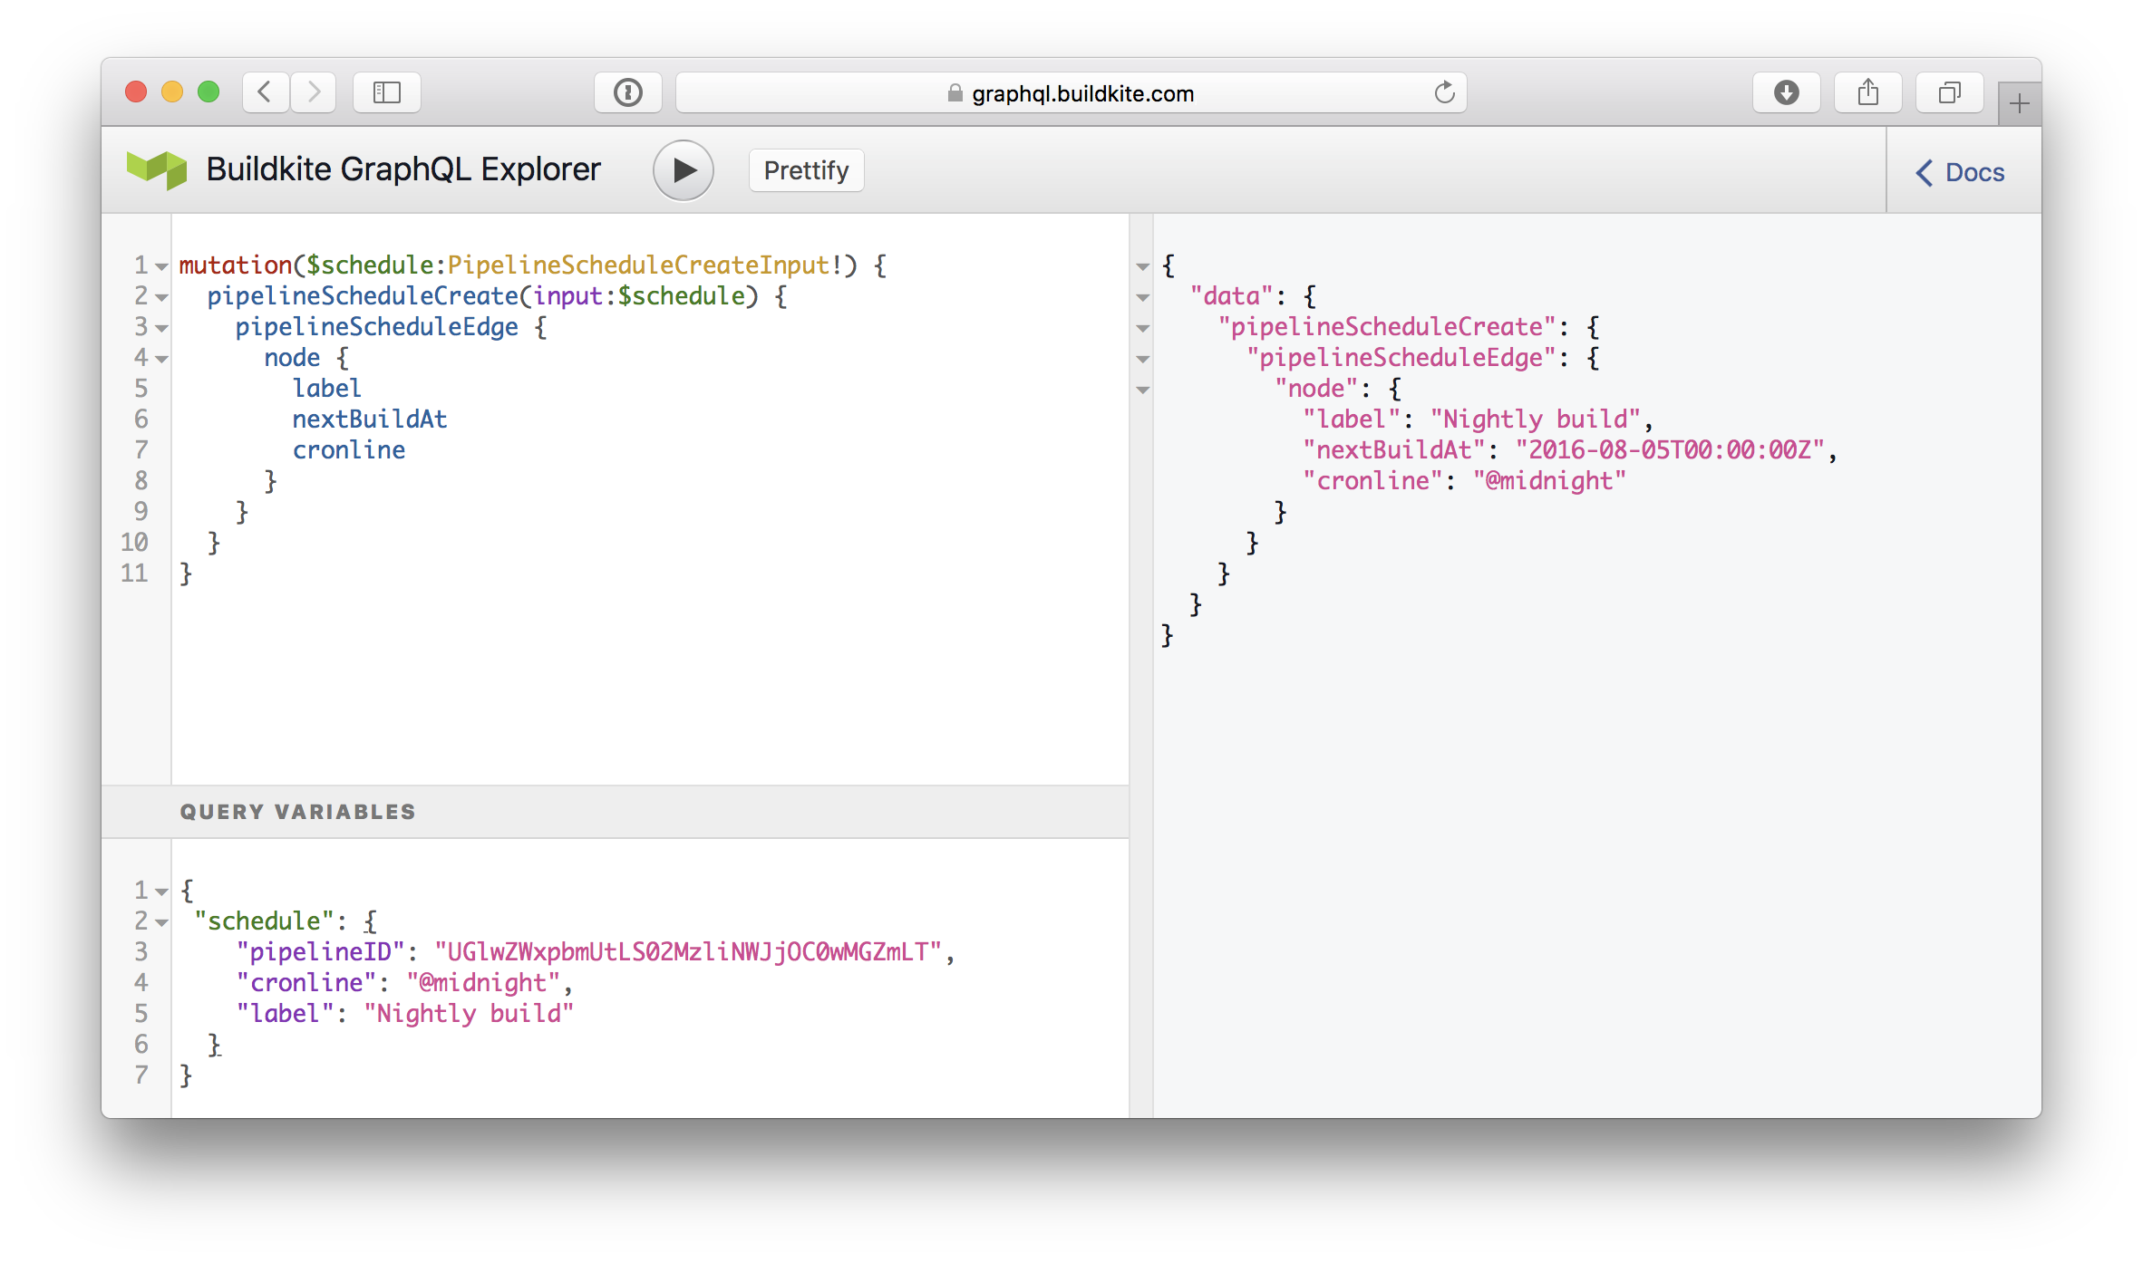This screenshot has height=1263, width=2143.
Task: Collapse the node block on line 4
Action: pyautogui.click(x=161, y=359)
